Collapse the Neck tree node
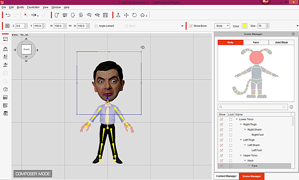Image resolution: width=299 pixels, height=180 pixels. point(245,161)
